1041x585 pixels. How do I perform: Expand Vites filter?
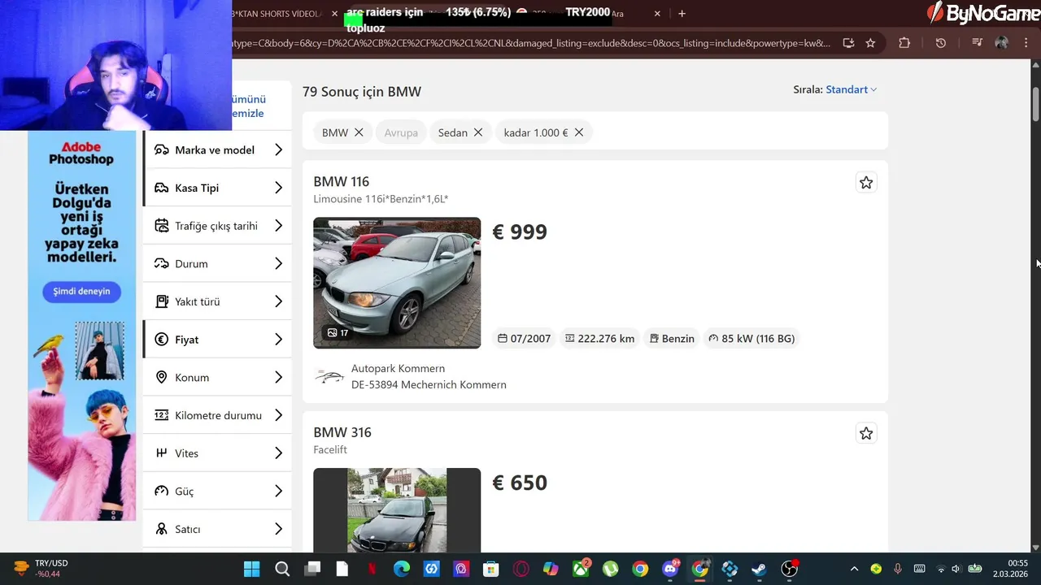coord(217,453)
